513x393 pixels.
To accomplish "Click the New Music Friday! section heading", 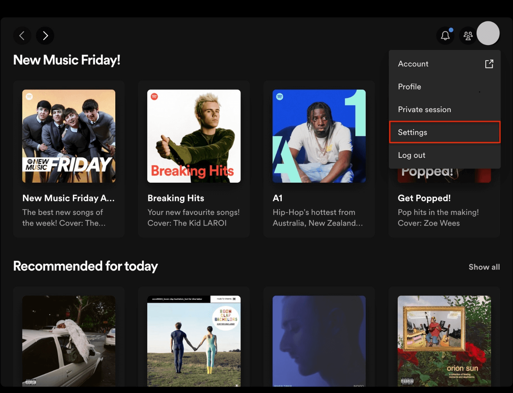I will (x=67, y=60).
